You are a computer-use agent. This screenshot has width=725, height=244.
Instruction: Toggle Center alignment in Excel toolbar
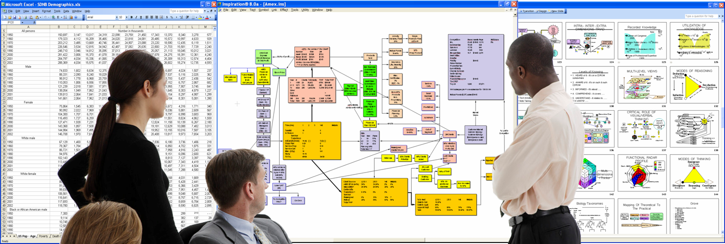click(152, 17)
